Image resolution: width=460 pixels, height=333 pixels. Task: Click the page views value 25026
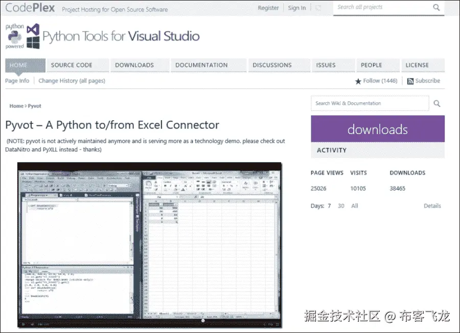tap(318, 189)
